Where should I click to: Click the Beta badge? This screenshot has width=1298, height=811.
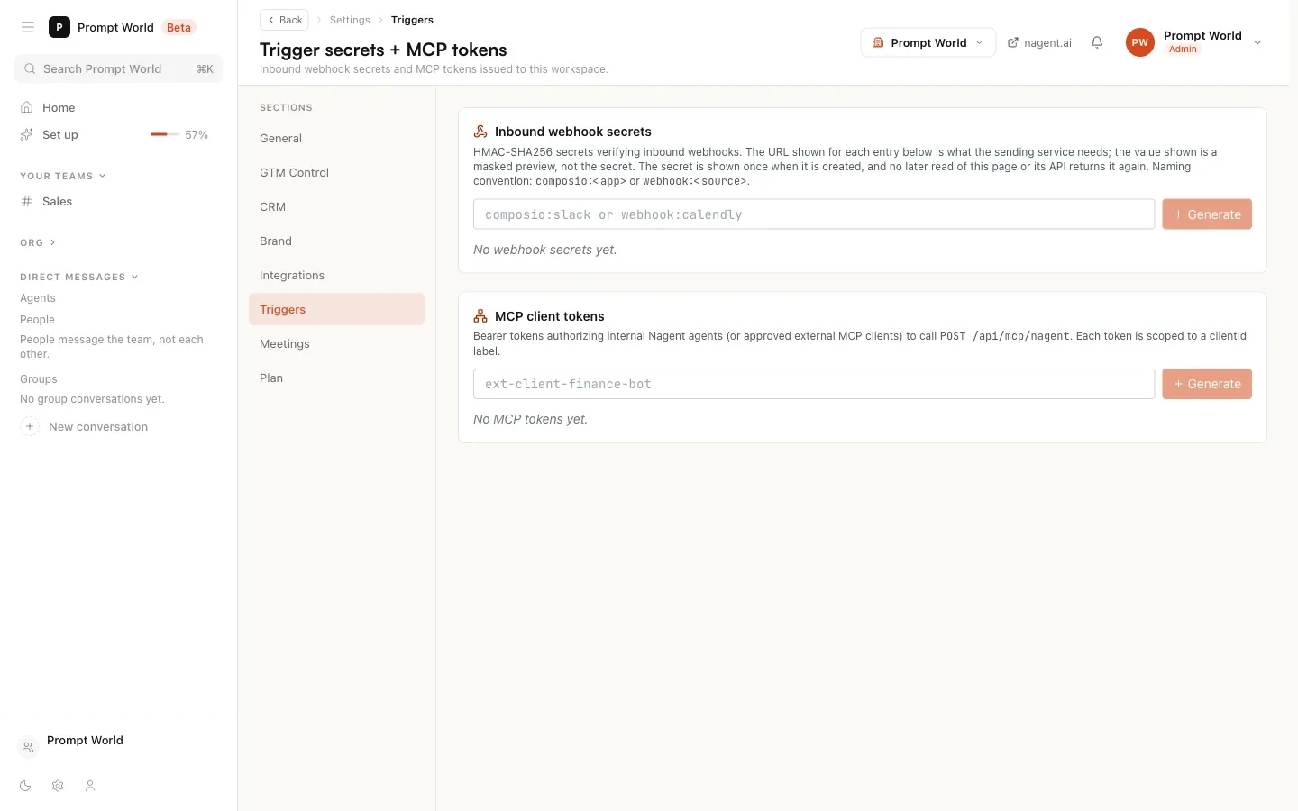pyautogui.click(x=178, y=27)
